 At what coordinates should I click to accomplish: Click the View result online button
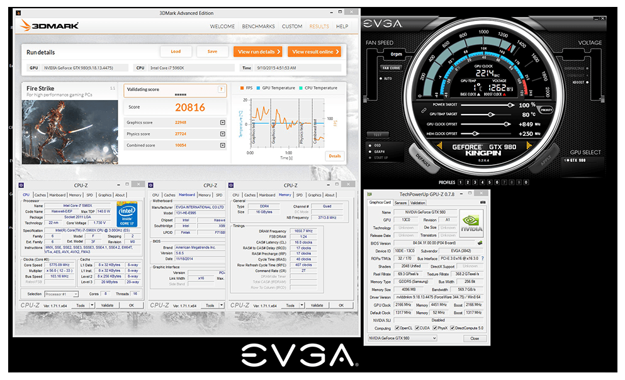click(315, 52)
